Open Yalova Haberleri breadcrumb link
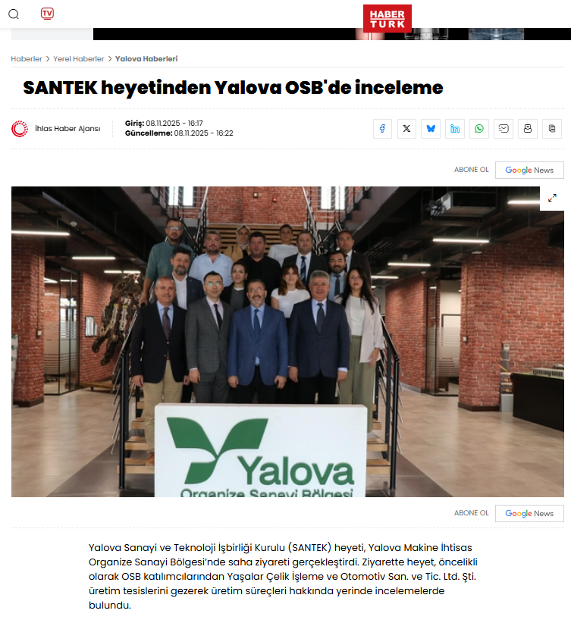The height and width of the screenshot is (623, 571). [x=146, y=59]
